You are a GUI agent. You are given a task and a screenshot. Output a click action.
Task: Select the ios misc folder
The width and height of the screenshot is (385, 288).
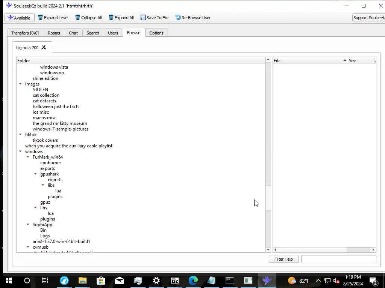click(41, 112)
